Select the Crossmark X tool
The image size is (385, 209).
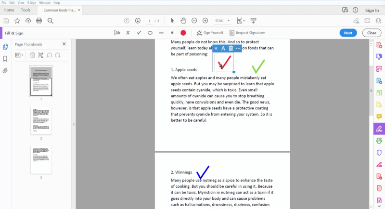128,33
